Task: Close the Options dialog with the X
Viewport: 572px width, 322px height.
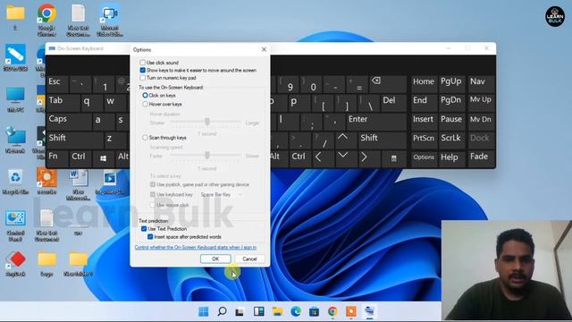Action: (264, 49)
